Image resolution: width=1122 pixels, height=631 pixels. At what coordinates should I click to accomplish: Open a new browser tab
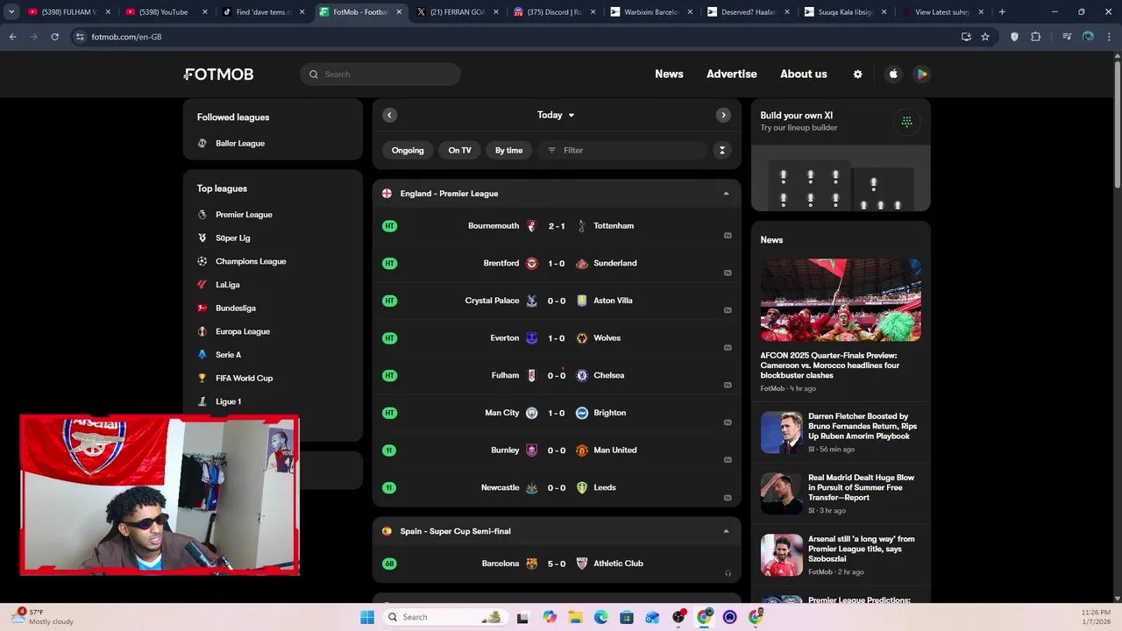pos(1002,12)
